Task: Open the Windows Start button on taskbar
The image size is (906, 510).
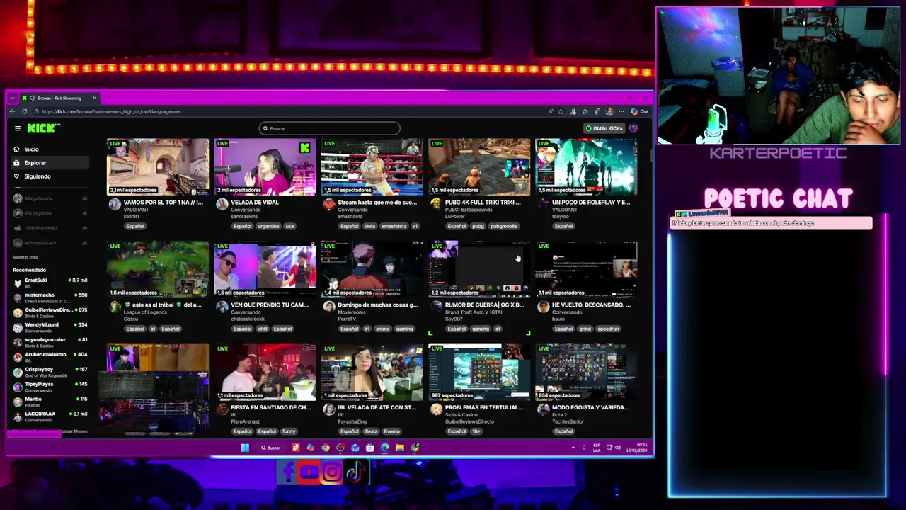Action: pos(245,448)
